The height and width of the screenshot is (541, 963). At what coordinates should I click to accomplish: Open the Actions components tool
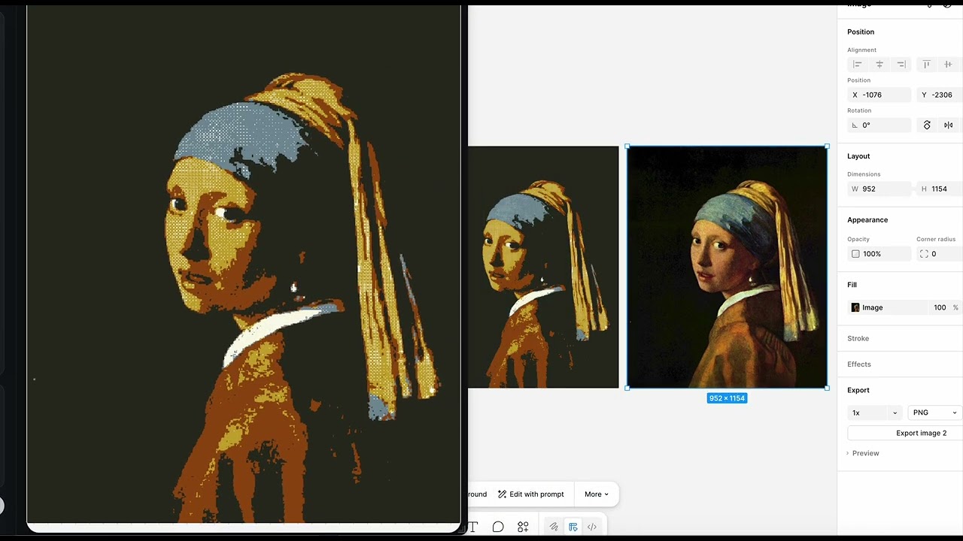point(523,527)
